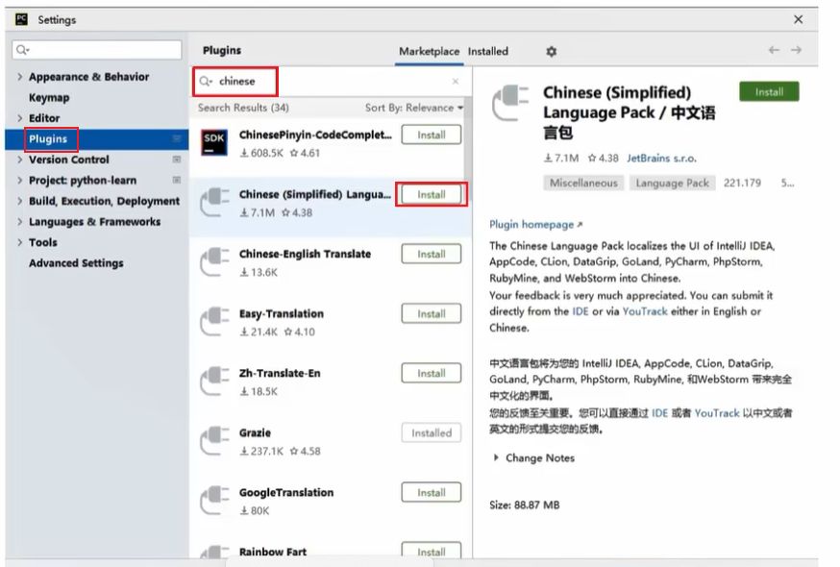Click the plugins gear settings icon

[x=551, y=52]
